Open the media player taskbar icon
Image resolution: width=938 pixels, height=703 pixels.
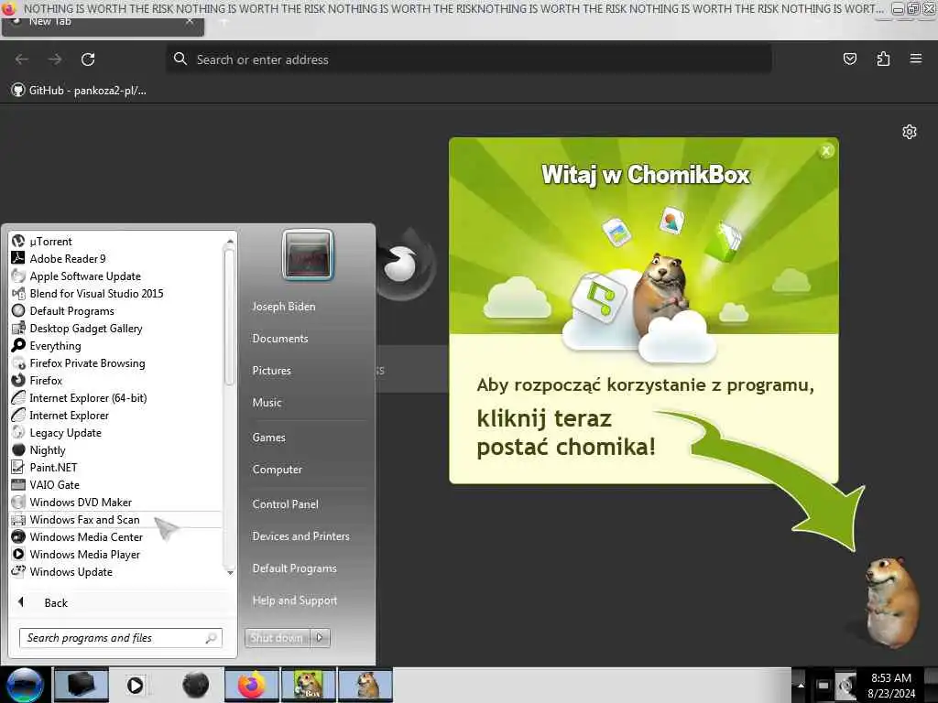[136, 685]
